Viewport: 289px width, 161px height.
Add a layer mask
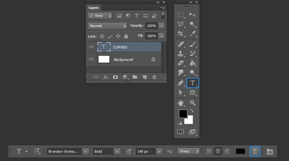click(115, 77)
